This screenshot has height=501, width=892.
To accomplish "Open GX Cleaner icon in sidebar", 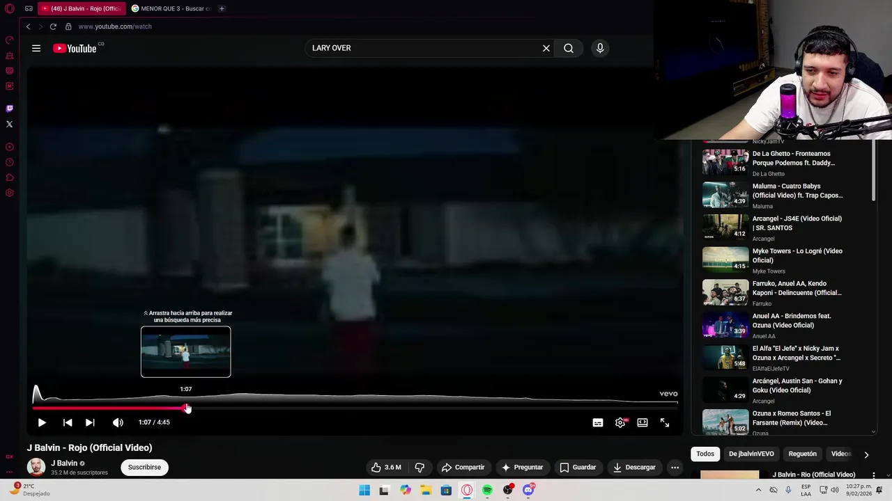I will coord(9,55).
